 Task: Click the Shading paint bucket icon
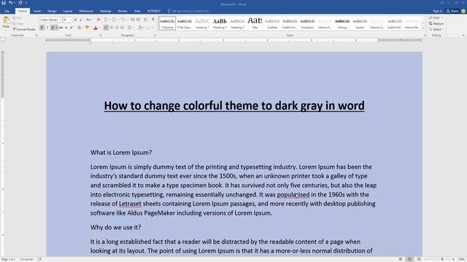[139, 28]
